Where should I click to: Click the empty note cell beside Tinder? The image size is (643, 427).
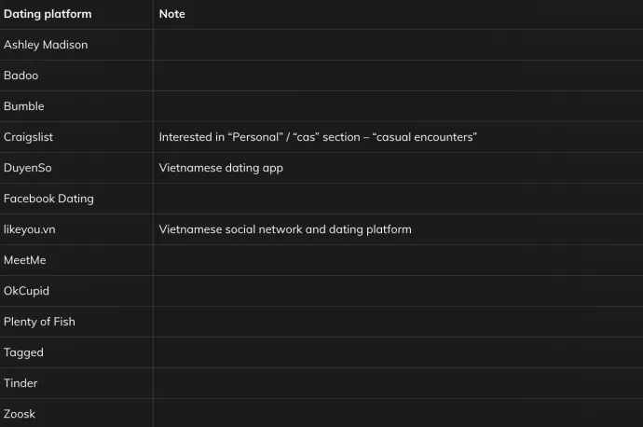pyautogui.click(x=398, y=383)
